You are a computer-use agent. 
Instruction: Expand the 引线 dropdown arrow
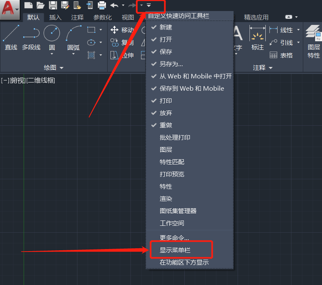(x=298, y=42)
